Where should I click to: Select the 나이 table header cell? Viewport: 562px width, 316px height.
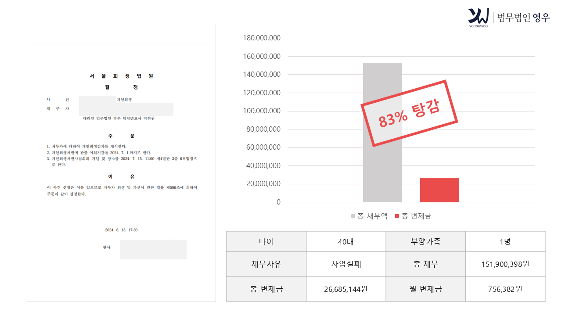pyautogui.click(x=267, y=241)
